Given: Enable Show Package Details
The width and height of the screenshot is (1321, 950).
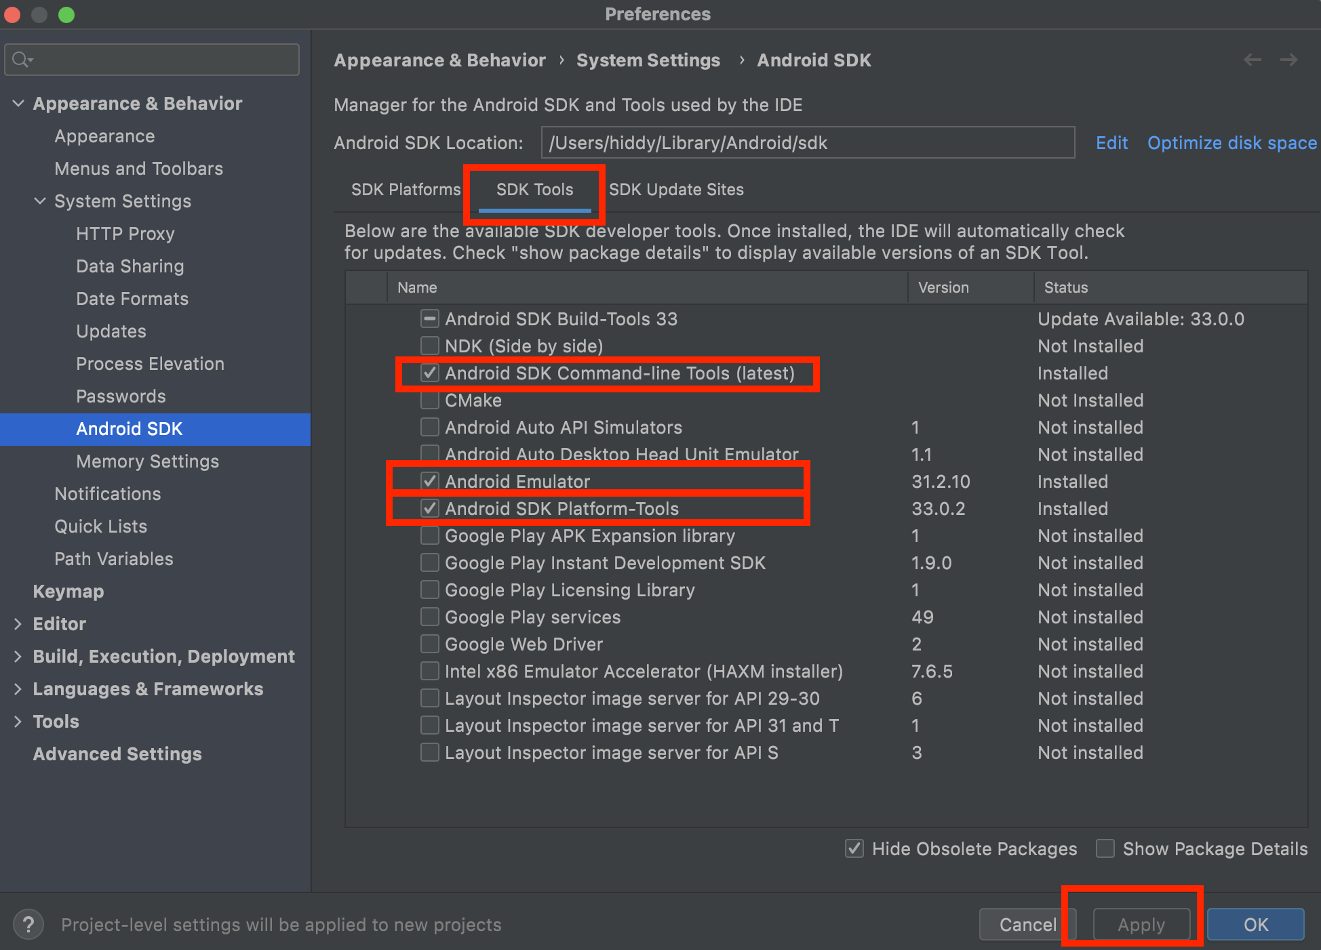Looking at the screenshot, I should [x=1105, y=848].
